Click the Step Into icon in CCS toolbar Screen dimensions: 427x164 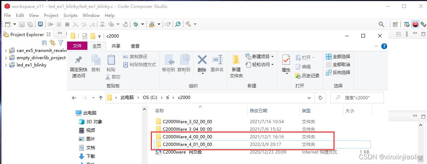point(76,24)
